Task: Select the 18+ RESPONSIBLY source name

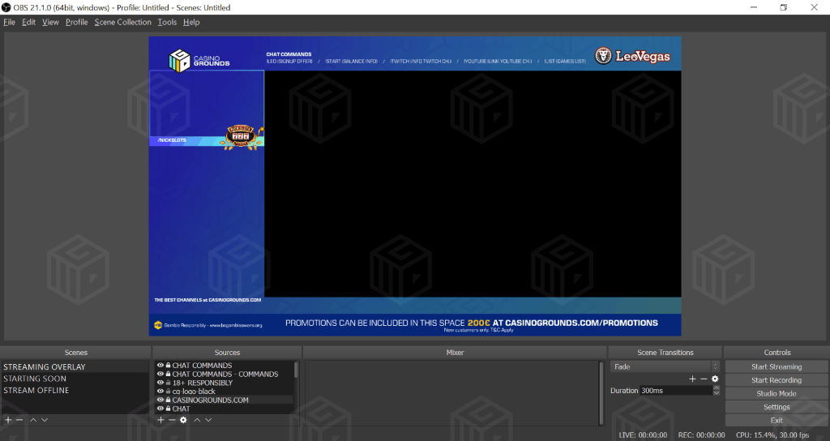Action: (x=202, y=383)
